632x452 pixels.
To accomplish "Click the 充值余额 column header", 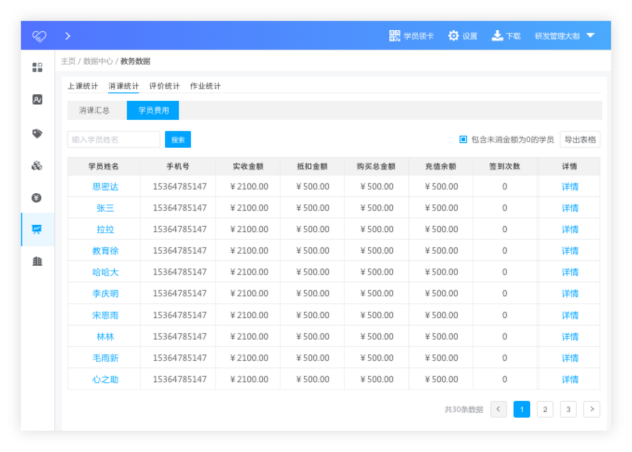I will (x=441, y=166).
